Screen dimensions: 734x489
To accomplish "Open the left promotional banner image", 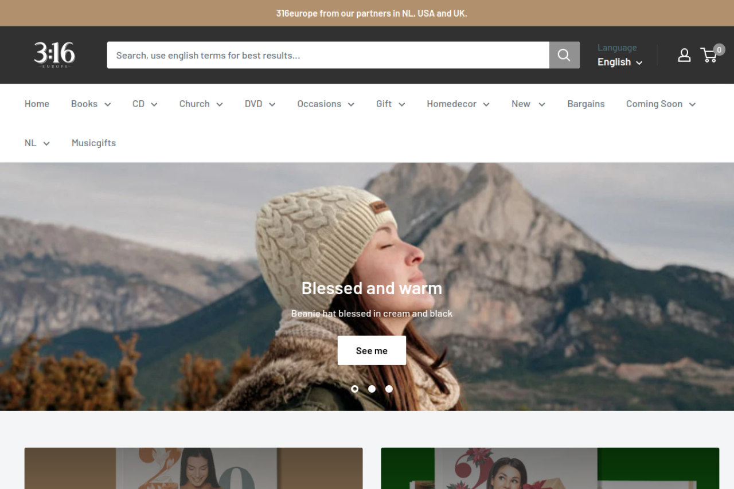I will 193,468.
